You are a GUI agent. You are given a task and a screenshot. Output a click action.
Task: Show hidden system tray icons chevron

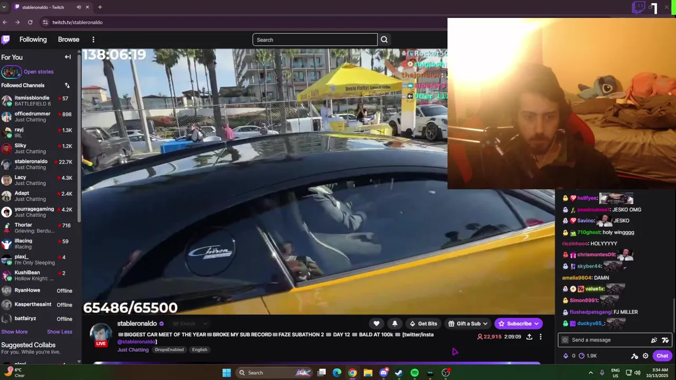[590, 373]
